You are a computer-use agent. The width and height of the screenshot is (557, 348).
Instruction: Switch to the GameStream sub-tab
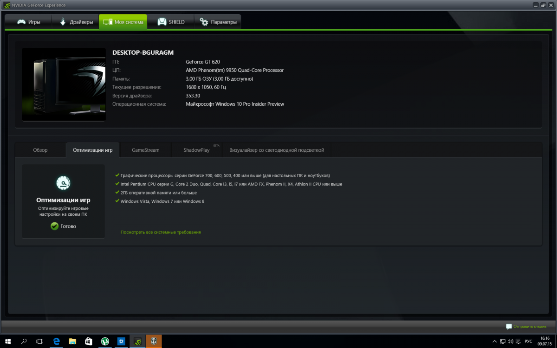[145, 150]
